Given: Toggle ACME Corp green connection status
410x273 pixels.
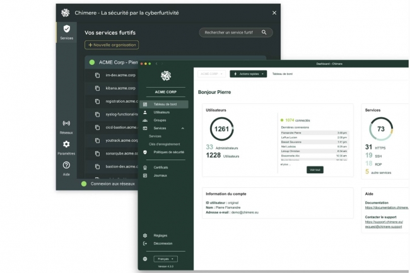Looking at the screenshot, I should click(92, 62).
